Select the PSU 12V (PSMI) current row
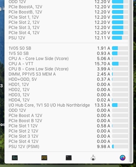 [x=68, y=147]
